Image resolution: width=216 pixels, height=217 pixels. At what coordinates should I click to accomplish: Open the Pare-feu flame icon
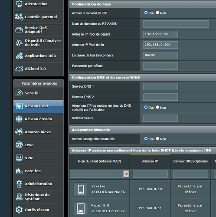(x=19, y=171)
